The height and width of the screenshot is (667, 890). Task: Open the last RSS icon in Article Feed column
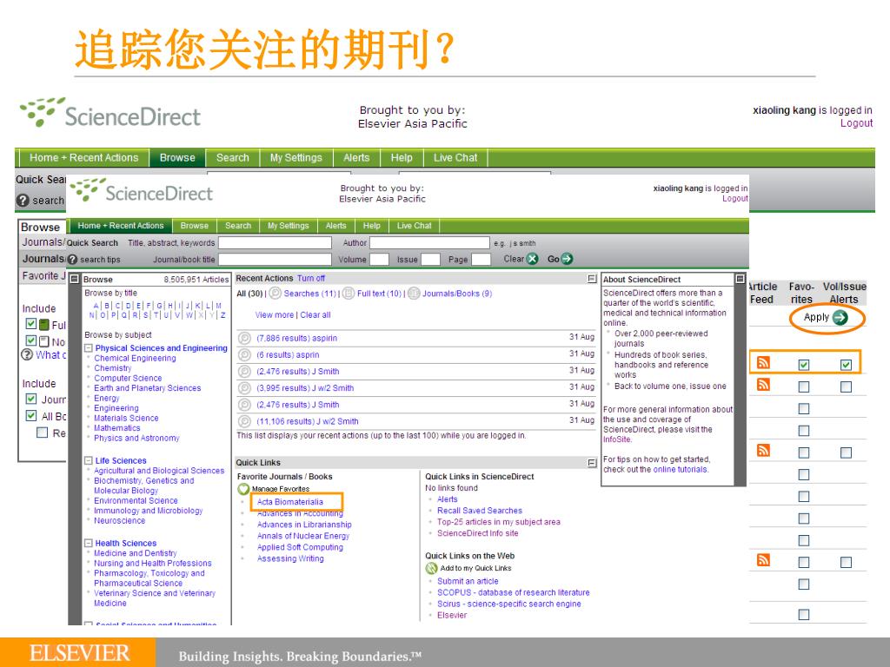click(x=763, y=560)
